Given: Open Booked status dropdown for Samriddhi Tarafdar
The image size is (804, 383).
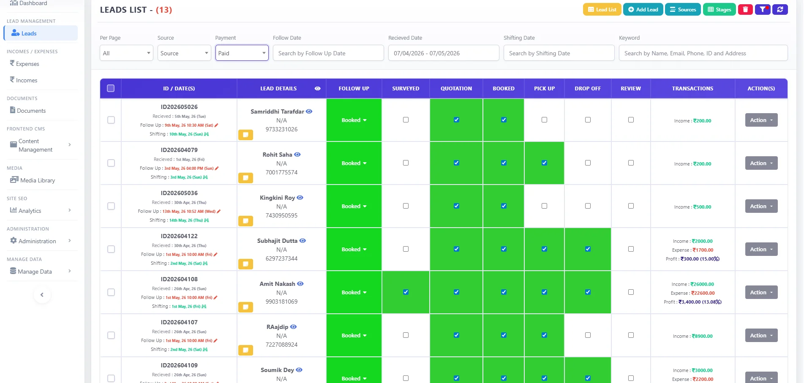Looking at the screenshot, I should pos(354,120).
